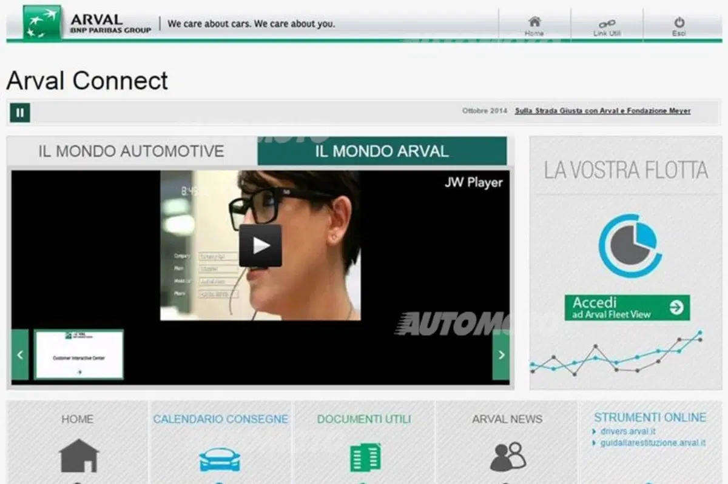Open the Sulla Strada Giusta news link
Screen dimensions: 728x484
pos(602,111)
